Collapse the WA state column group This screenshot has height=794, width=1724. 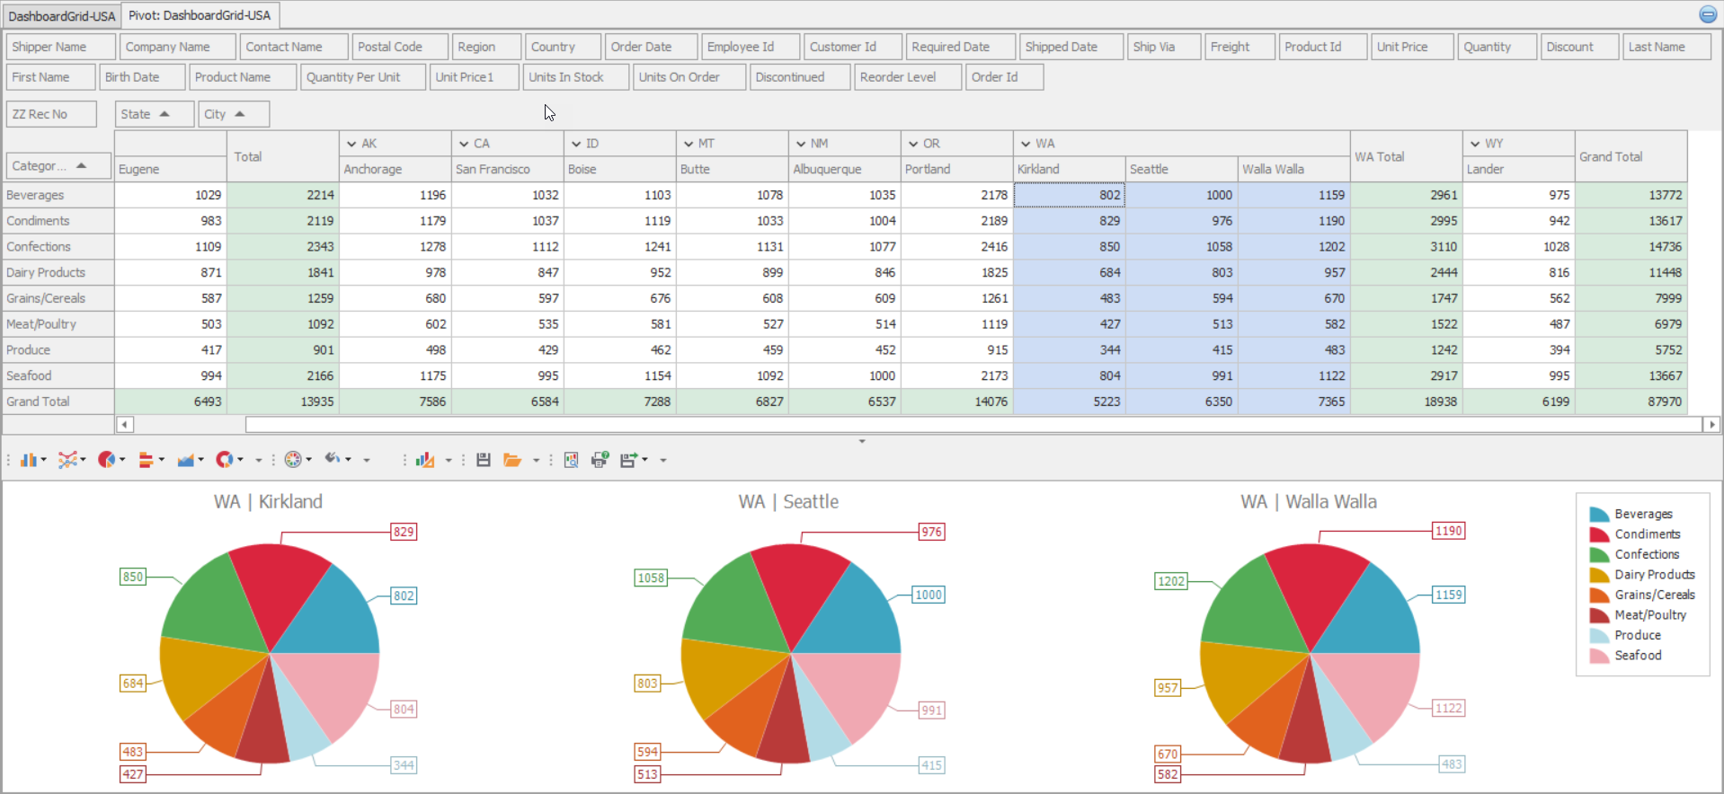tap(1026, 144)
